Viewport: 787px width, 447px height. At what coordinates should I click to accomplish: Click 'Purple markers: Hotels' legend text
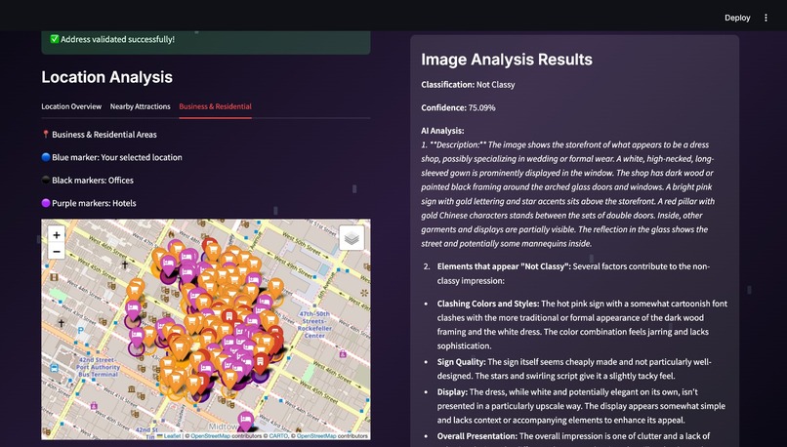94,203
